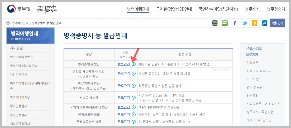Open 병역이야기 공모전 shortcut
291x128 pixels.
(259, 120)
